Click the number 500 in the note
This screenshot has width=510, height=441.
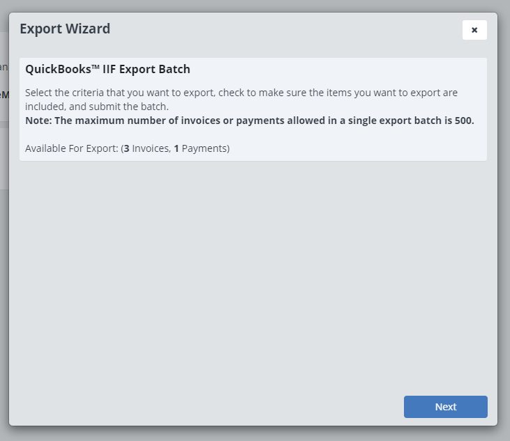tap(463, 121)
